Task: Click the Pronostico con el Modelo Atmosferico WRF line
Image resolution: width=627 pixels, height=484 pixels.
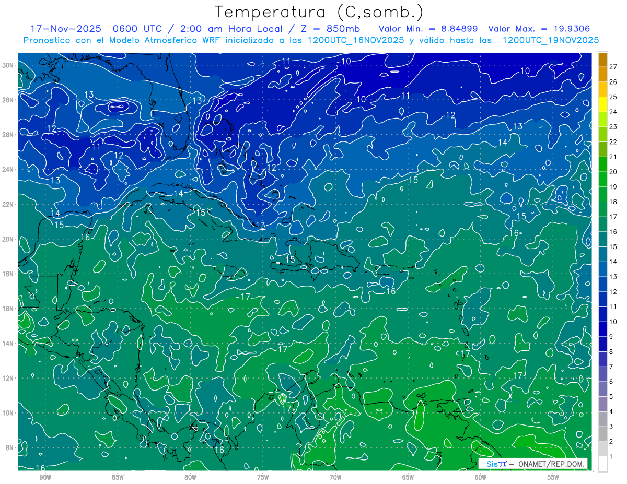Action: (311, 40)
